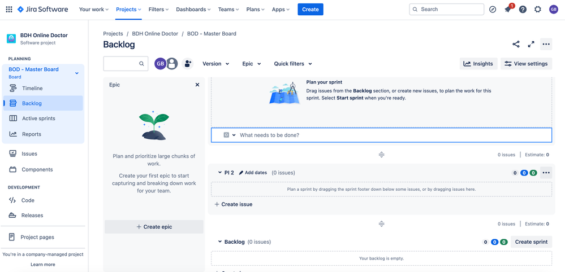Click PI 2 green done count badge
This screenshot has height=272, width=565.
[x=533, y=173]
